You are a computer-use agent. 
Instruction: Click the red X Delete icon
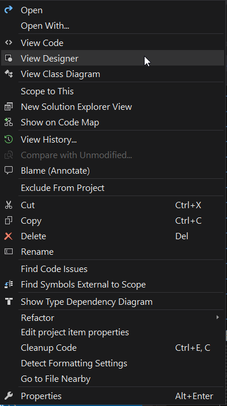tap(9, 236)
